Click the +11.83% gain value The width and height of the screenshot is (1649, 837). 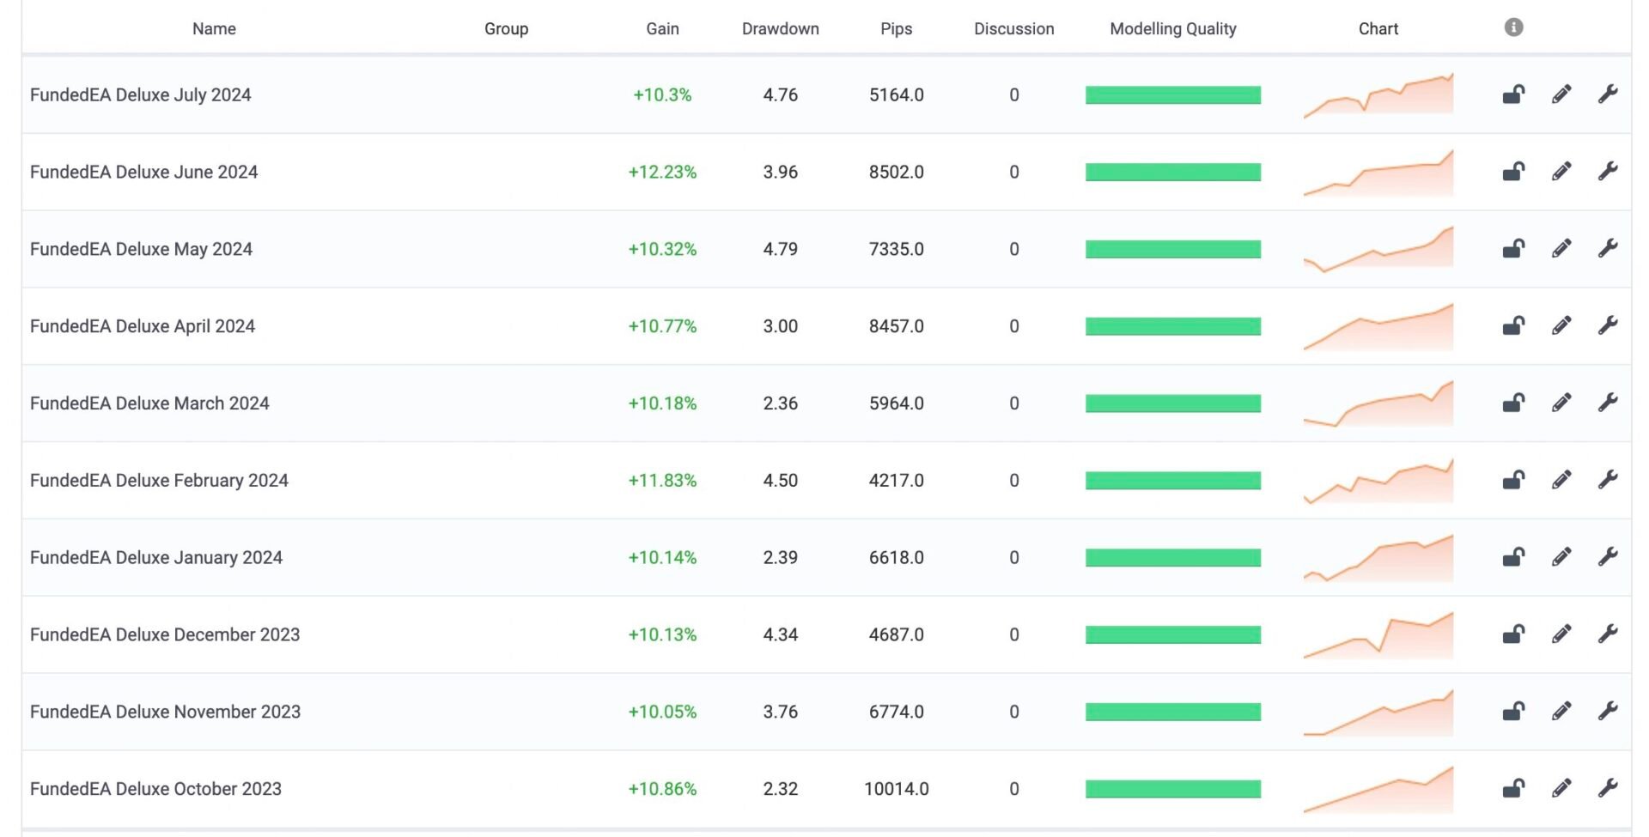pyautogui.click(x=662, y=480)
